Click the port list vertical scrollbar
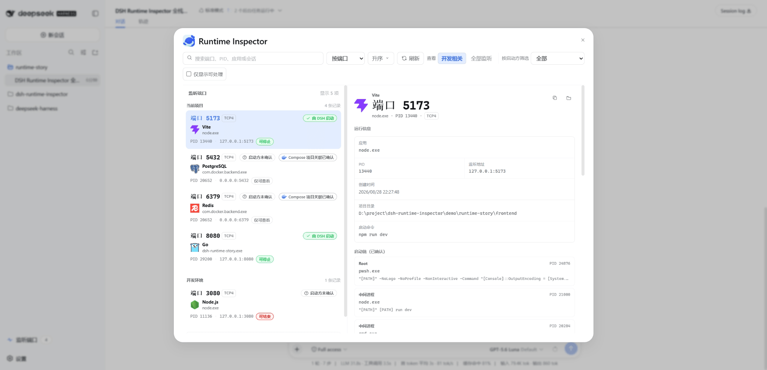Screen dimensions: 767x370 click(346, 201)
